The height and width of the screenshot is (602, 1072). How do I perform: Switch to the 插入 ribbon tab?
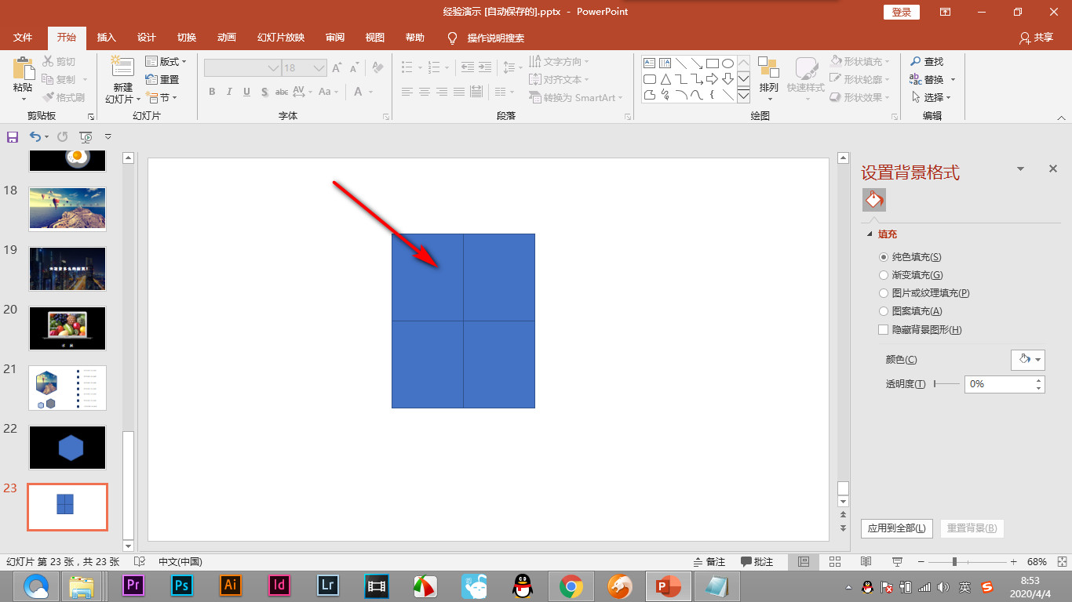click(108, 38)
